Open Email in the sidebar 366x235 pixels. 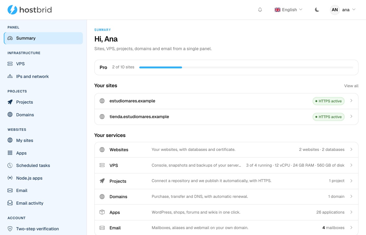43,190
